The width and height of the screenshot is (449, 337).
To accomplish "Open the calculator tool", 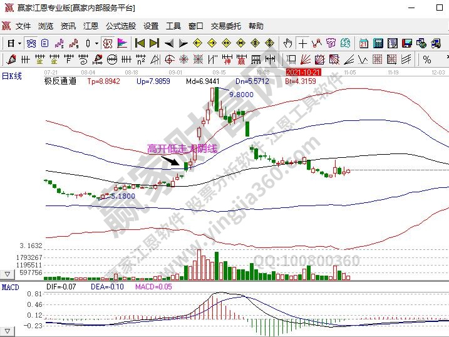I will coord(378,43).
